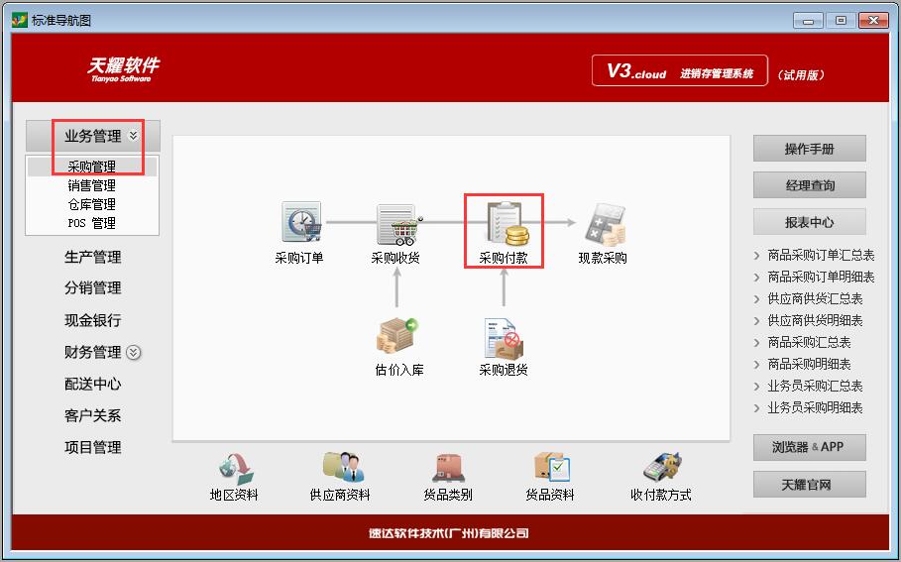
Task: Open the 收付款方式 POS terminal icon
Action: 662,467
